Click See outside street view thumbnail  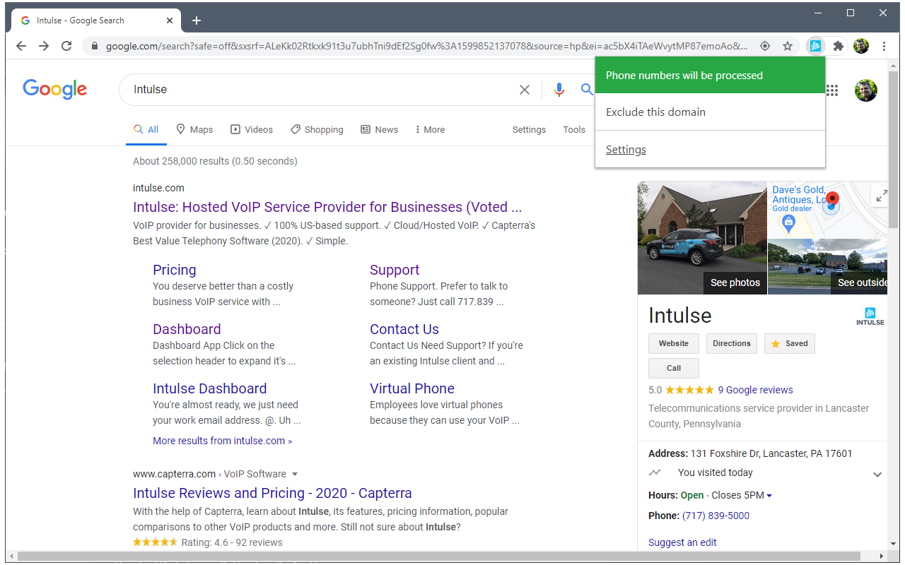pyautogui.click(x=827, y=267)
